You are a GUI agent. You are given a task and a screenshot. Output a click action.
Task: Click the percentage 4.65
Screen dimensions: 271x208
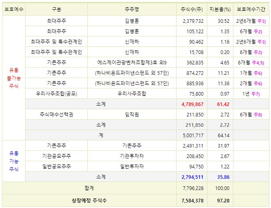225,62
